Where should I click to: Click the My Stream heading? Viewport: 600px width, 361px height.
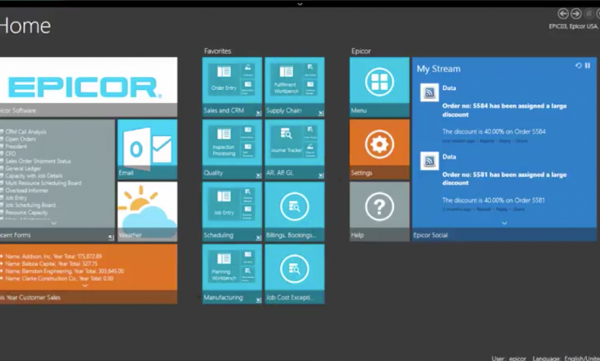coord(438,69)
